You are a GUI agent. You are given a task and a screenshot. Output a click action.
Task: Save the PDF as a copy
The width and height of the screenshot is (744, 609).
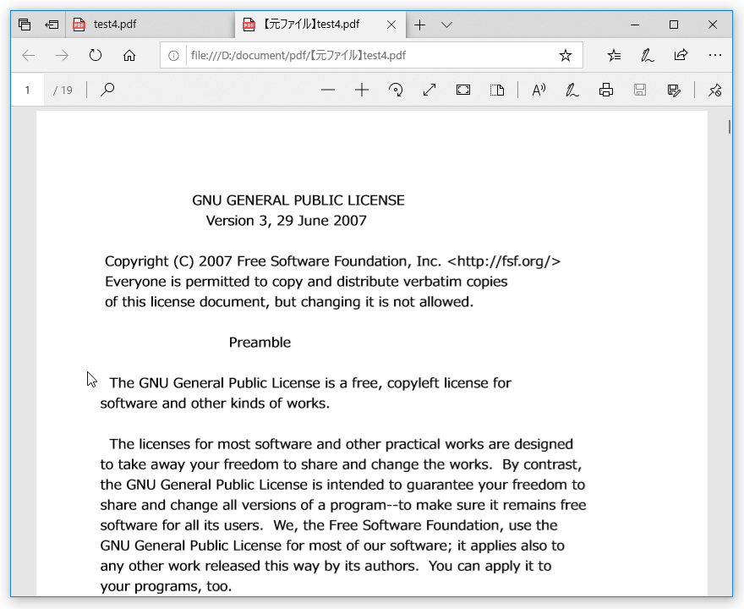pyautogui.click(x=674, y=90)
